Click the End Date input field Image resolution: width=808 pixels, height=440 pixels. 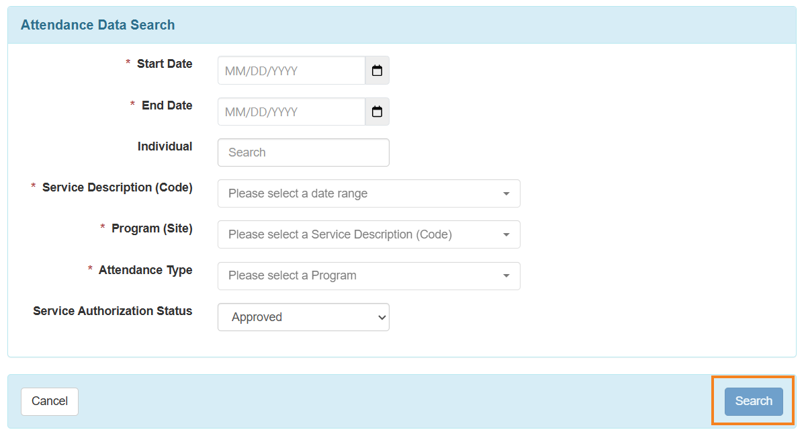point(291,112)
